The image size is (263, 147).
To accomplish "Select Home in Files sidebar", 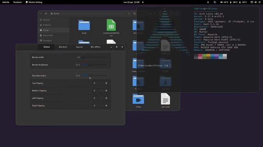I will point(54,30).
